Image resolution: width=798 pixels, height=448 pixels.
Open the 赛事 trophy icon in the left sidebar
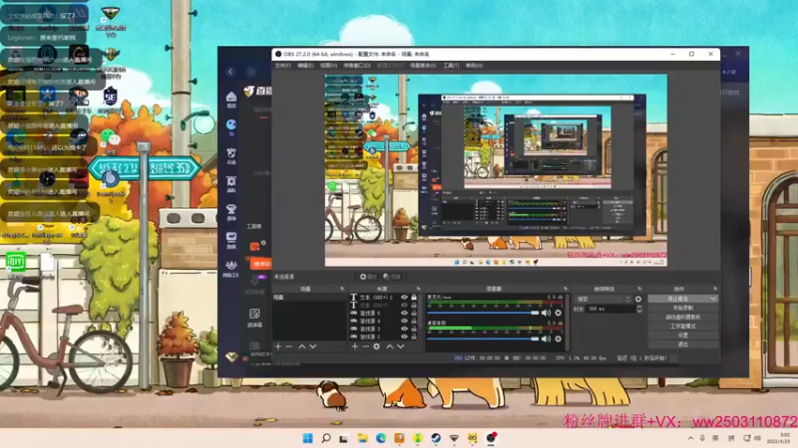pos(231,211)
